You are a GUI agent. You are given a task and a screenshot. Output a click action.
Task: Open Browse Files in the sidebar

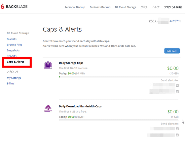[15, 45]
